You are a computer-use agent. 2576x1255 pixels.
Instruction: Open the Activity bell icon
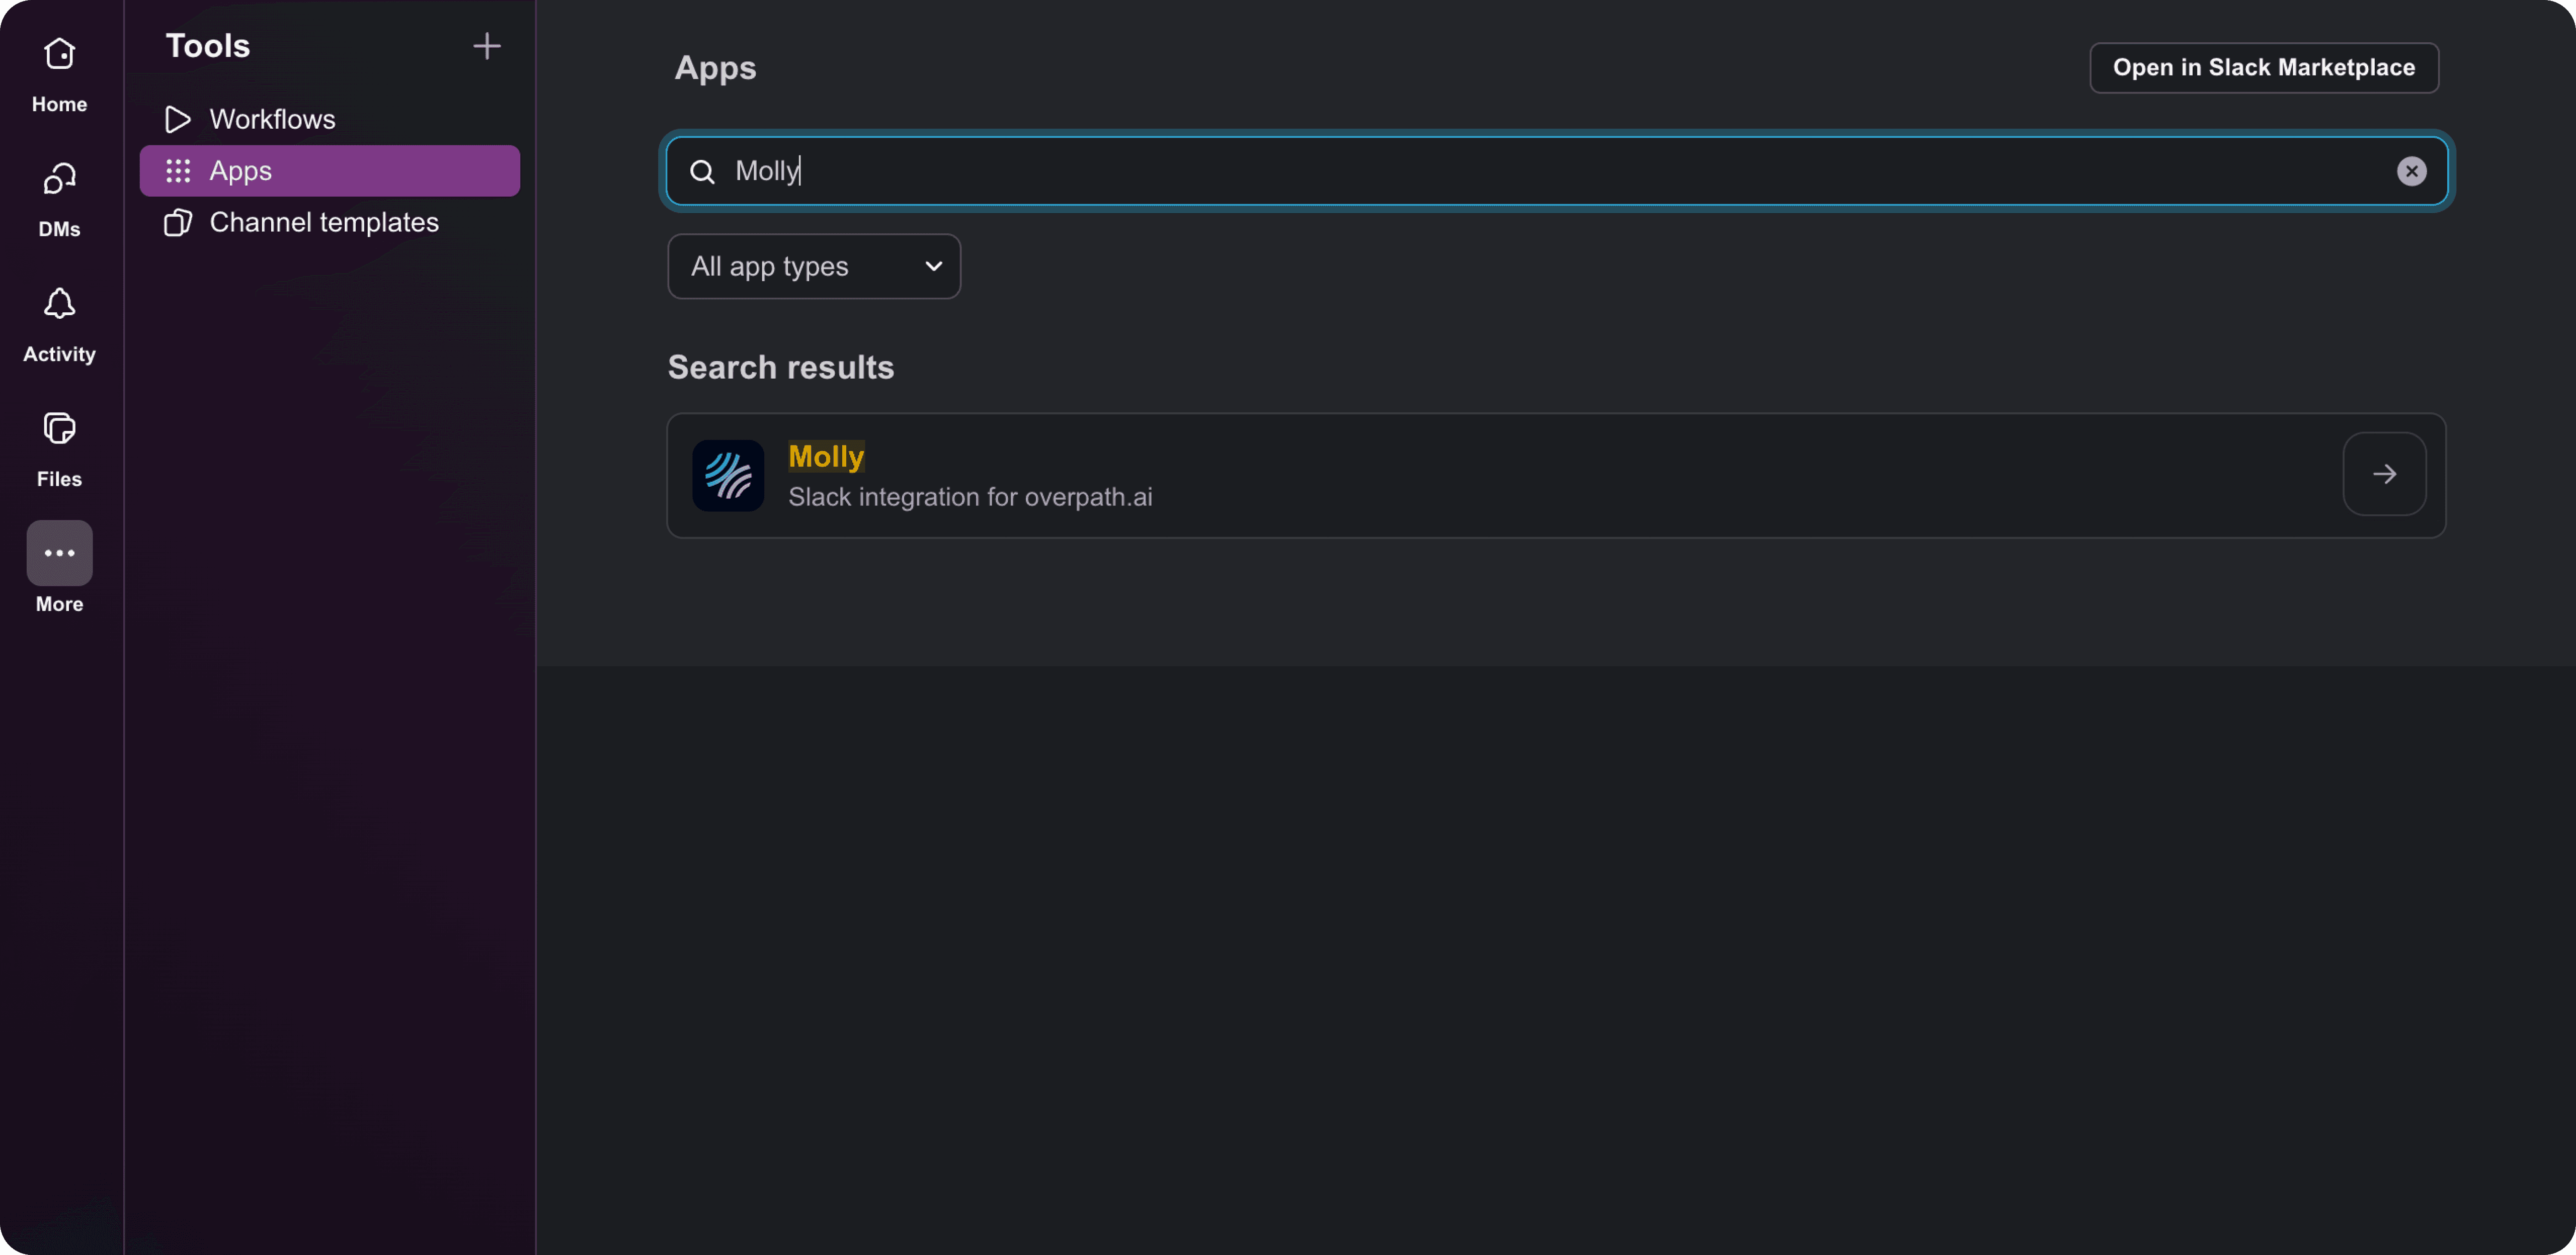click(59, 304)
